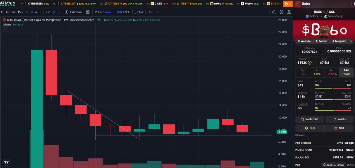355x168 pixels.
Task: Copy the pair address 31ZmT...E6GX
Action: pos(334,165)
